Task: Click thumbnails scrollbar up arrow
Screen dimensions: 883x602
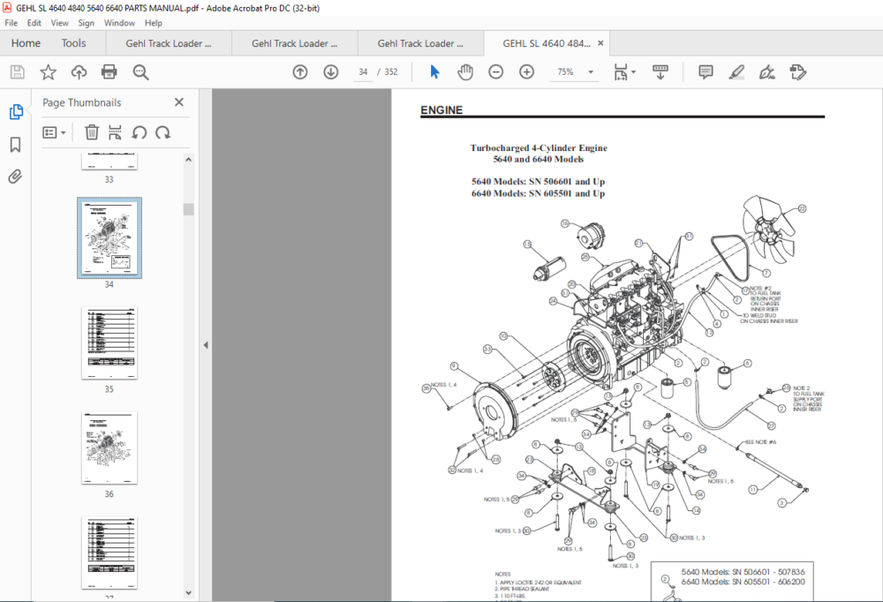Action: coord(189,160)
